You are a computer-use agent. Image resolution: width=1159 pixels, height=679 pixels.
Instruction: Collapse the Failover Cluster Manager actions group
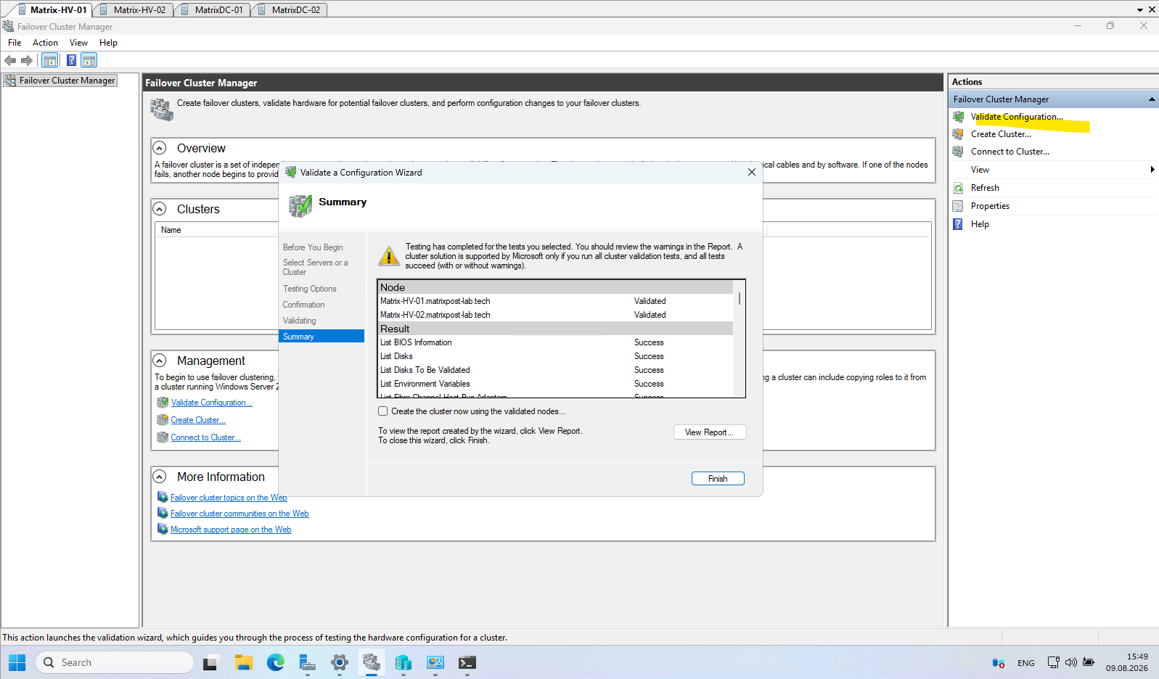1152,99
